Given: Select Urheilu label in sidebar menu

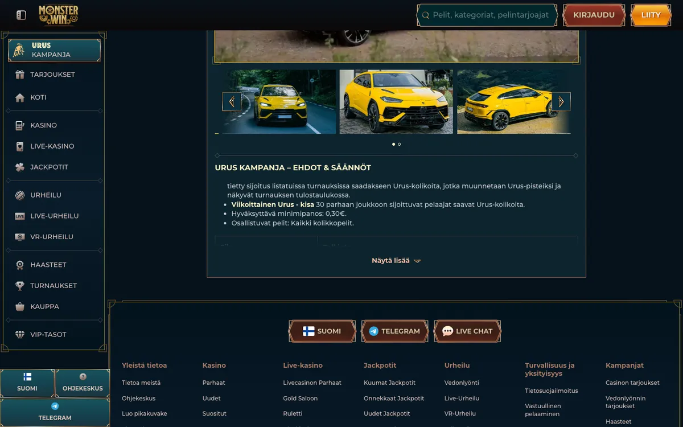Looking at the screenshot, I should pyautogui.click(x=46, y=195).
